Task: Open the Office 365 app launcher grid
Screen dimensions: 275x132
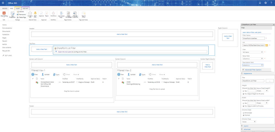Action: (3, 3)
